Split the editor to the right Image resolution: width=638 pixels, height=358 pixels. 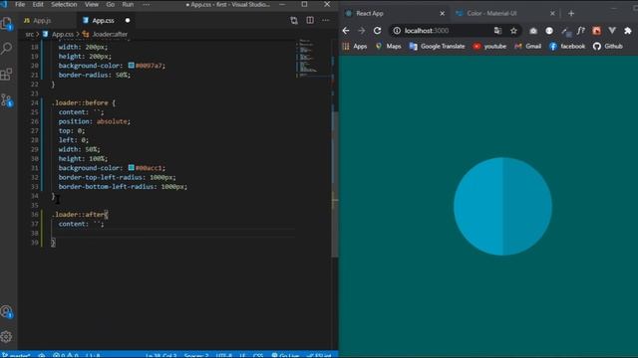pyautogui.click(x=310, y=20)
